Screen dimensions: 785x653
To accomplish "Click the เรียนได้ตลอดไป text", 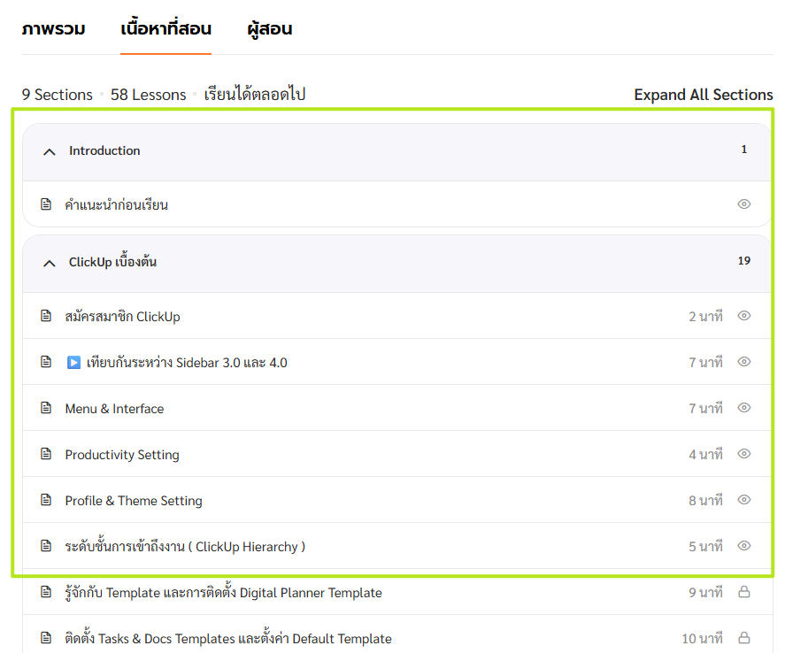I will click(255, 94).
